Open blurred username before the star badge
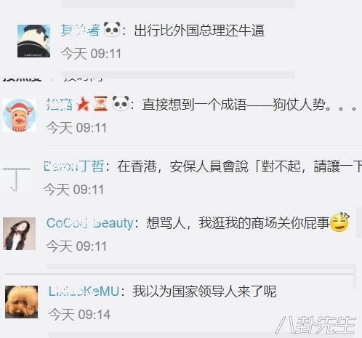Image resolution: width=362 pixels, height=338 pixels. [60, 104]
